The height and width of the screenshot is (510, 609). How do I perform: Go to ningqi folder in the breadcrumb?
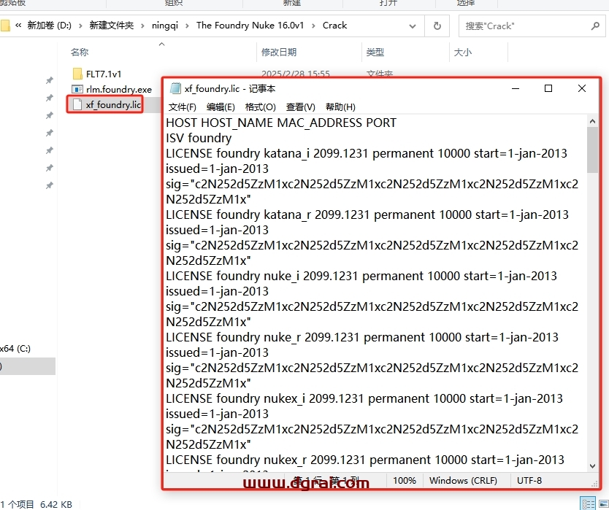pyautogui.click(x=165, y=26)
